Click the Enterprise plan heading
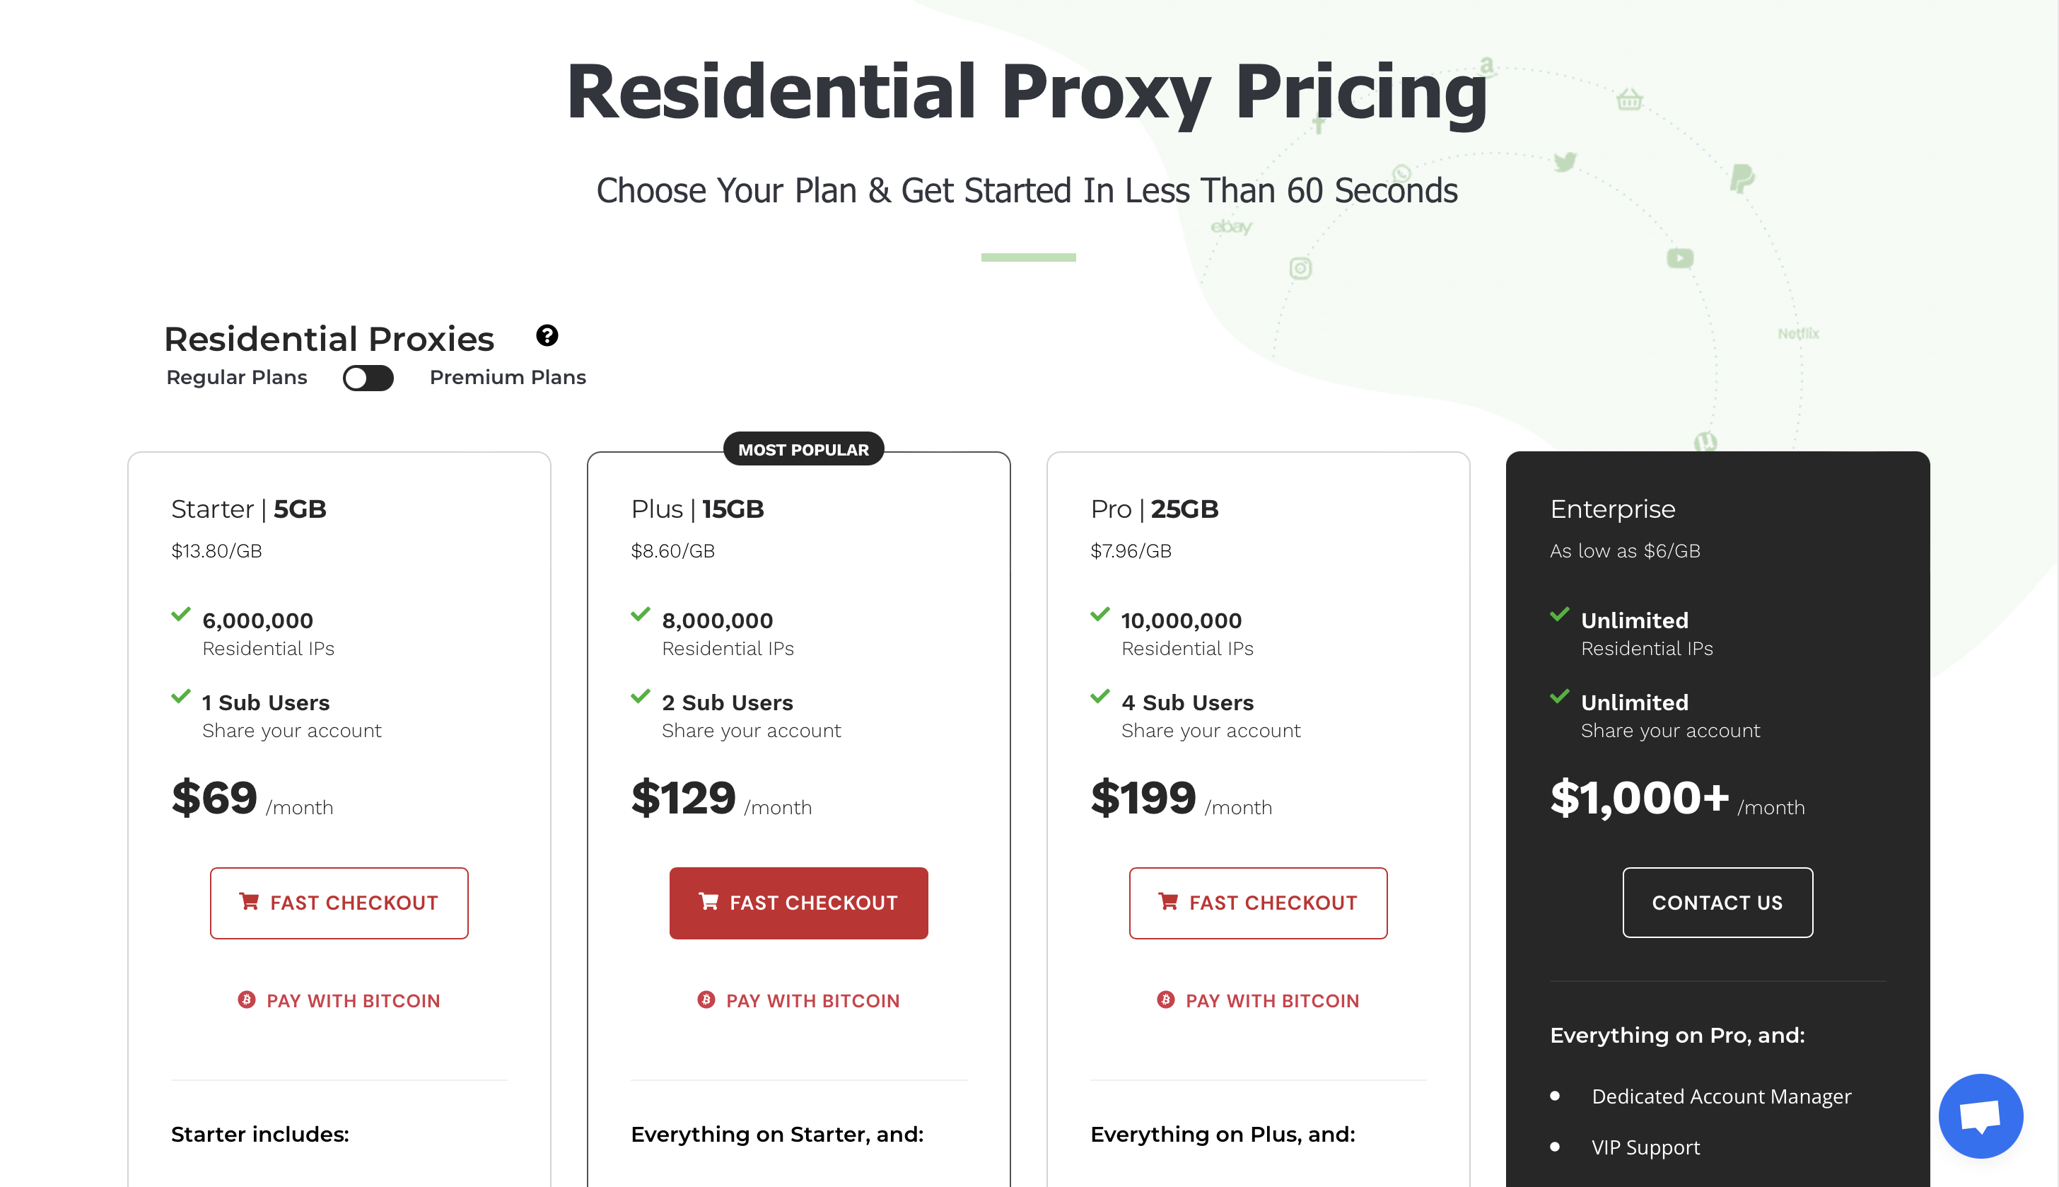 (1611, 509)
